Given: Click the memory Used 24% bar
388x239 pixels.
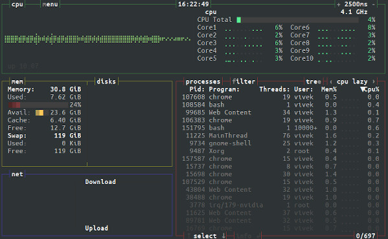Looking at the screenshot, I should (38, 105).
